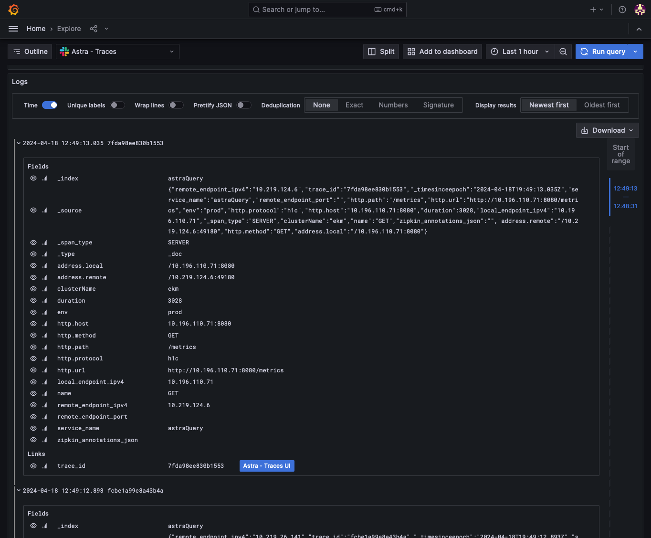The height and width of the screenshot is (538, 651).
Task: Toggle eye icon for http.protocol field
Action: point(33,359)
